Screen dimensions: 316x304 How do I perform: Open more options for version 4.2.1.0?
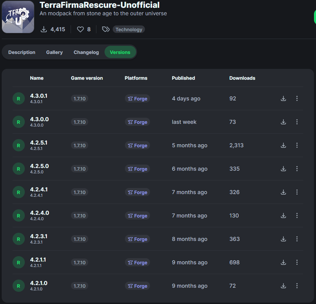coord(297,286)
